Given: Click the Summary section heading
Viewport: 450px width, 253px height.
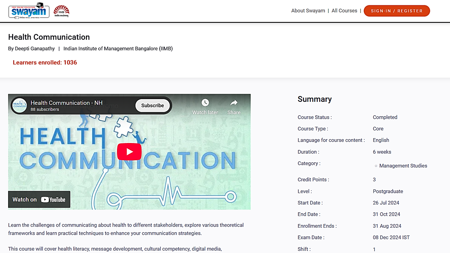Looking at the screenshot, I should click(x=314, y=99).
